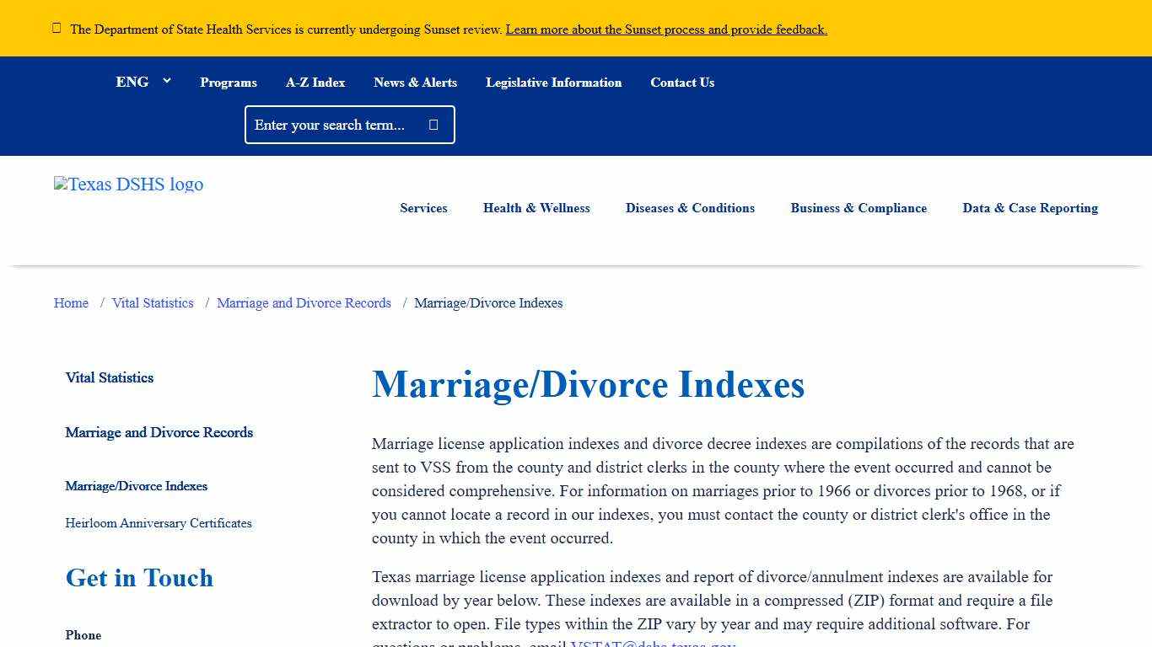Open Business & Compliance navigation item
Image resolution: width=1152 pixels, height=647 pixels.
pos(859,208)
